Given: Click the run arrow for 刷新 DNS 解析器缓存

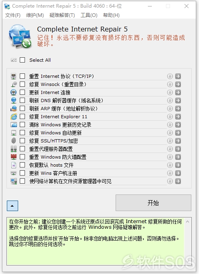Looking at the screenshot, I should (x=178, y=100).
